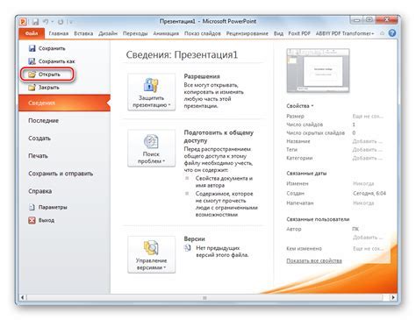The width and height of the screenshot is (416, 320).
Task: Switch to the Главная tab
Action: pyautogui.click(x=59, y=33)
